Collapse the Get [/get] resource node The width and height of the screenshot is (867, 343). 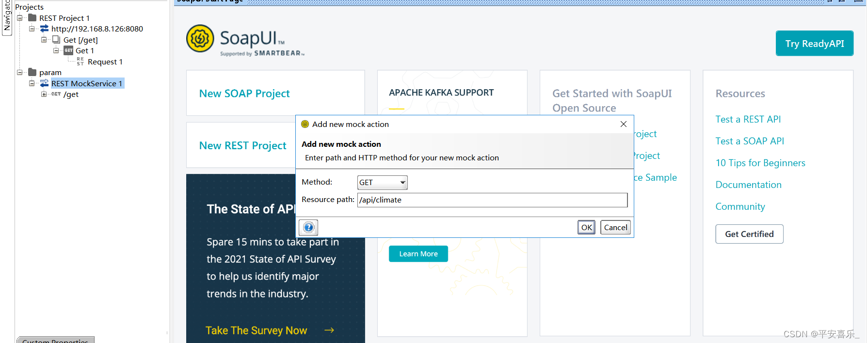tap(44, 40)
